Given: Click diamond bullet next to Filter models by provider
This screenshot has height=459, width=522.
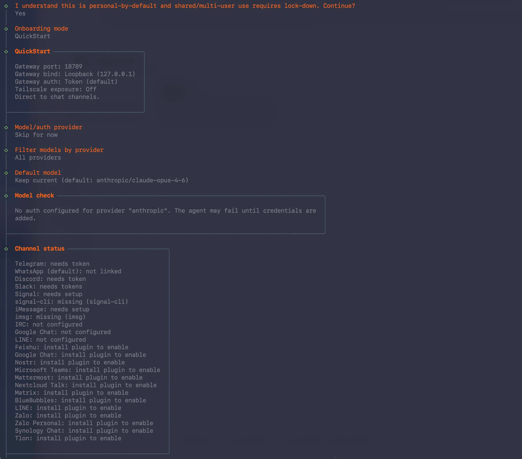Looking at the screenshot, I should [x=6, y=150].
